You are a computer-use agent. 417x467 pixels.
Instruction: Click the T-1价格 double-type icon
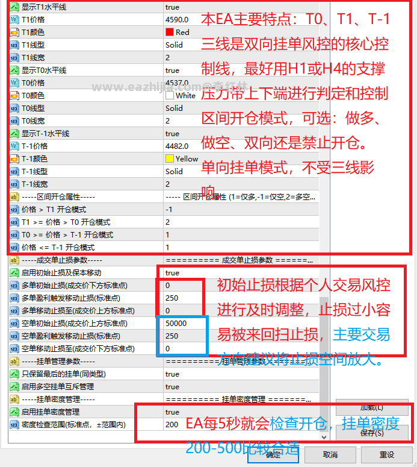tap(14, 146)
